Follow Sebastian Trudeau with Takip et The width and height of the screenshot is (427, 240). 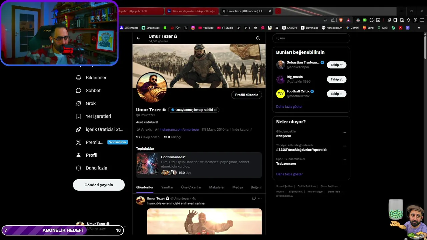coord(337,65)
